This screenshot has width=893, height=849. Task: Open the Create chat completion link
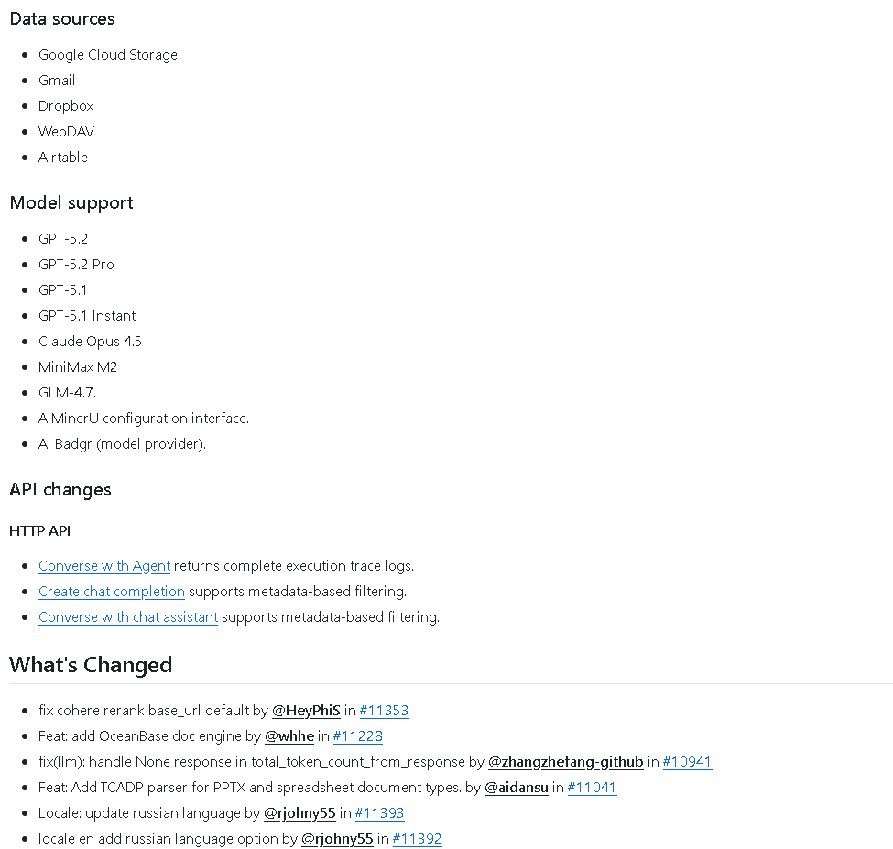tap(112, 591)
